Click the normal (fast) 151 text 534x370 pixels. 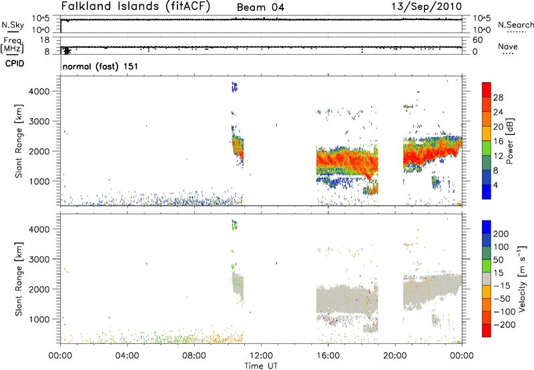[101, 66]
